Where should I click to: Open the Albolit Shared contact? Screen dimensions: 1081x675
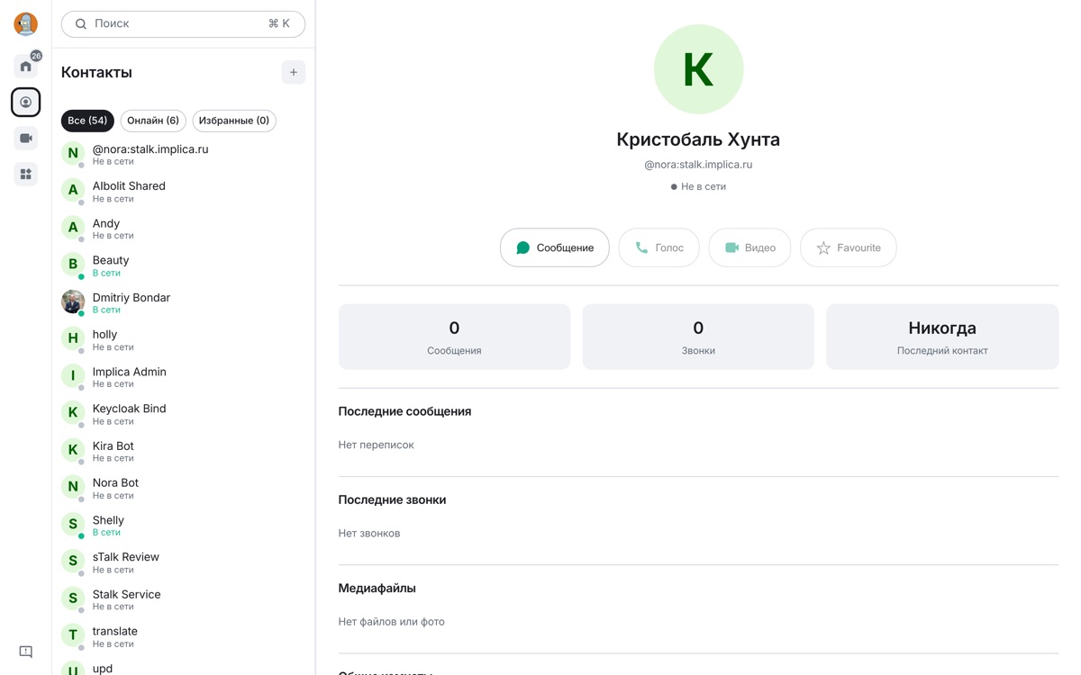[183, 191]
